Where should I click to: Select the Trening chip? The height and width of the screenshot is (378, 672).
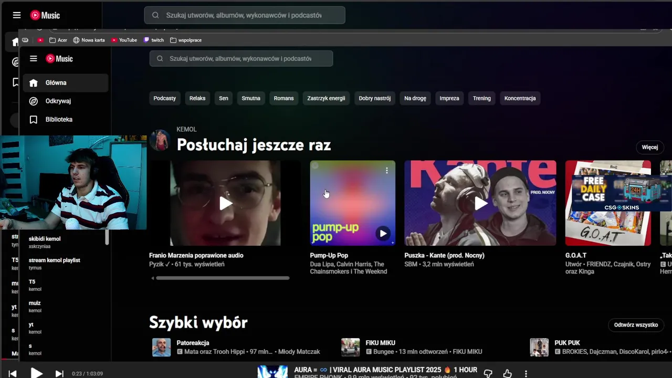481,98
